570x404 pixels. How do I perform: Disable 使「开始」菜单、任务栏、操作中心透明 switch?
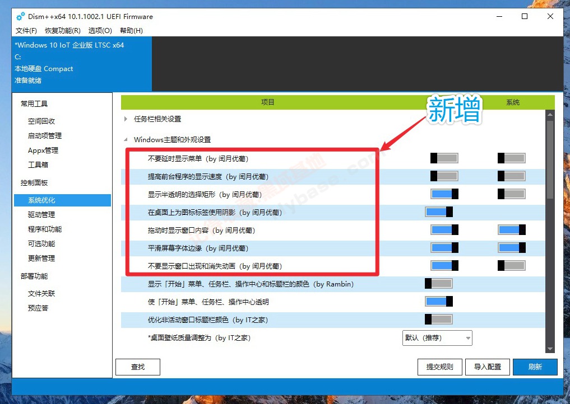[439, 301]
